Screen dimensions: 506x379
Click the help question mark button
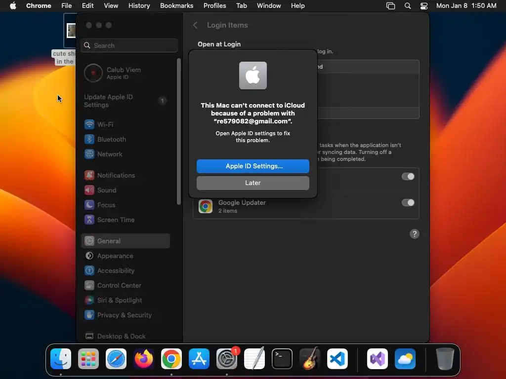click(415, 234)
